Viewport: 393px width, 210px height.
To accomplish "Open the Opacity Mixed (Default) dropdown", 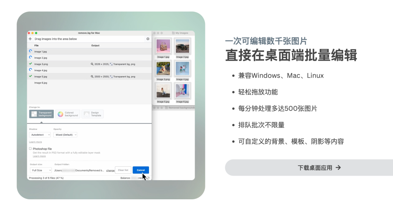I will tap(65, 135).
